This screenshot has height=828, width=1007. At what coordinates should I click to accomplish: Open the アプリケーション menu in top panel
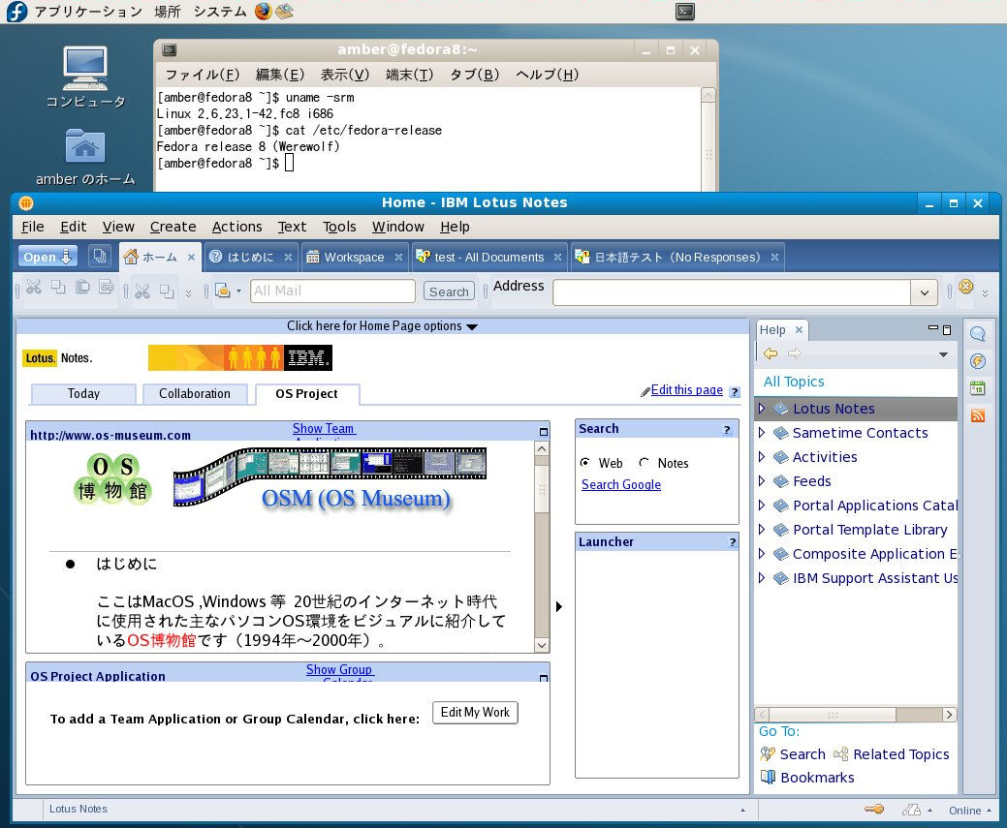click(x=88, y=12)
